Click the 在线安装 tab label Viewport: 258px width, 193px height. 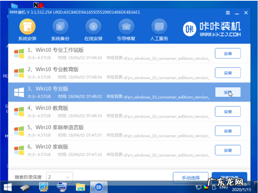[x=93, y=39]
